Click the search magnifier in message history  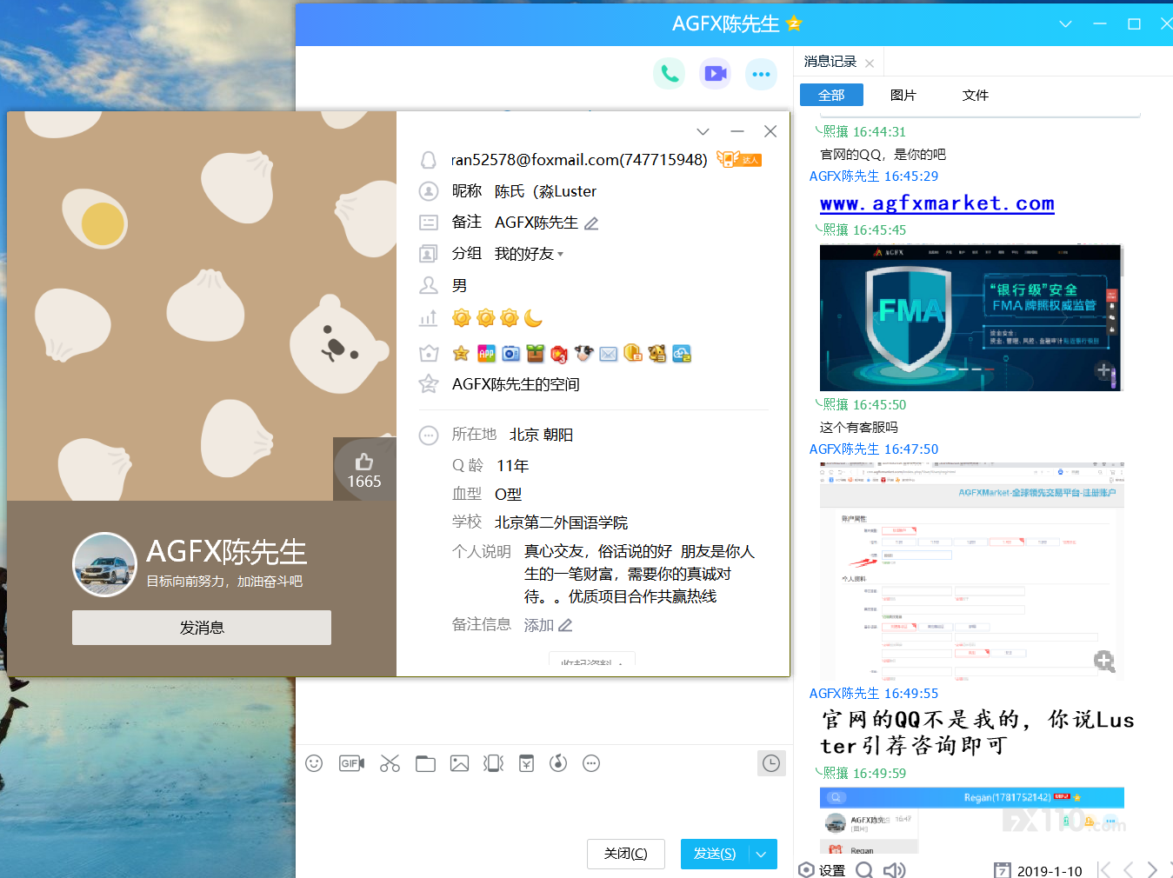[863, 870]
